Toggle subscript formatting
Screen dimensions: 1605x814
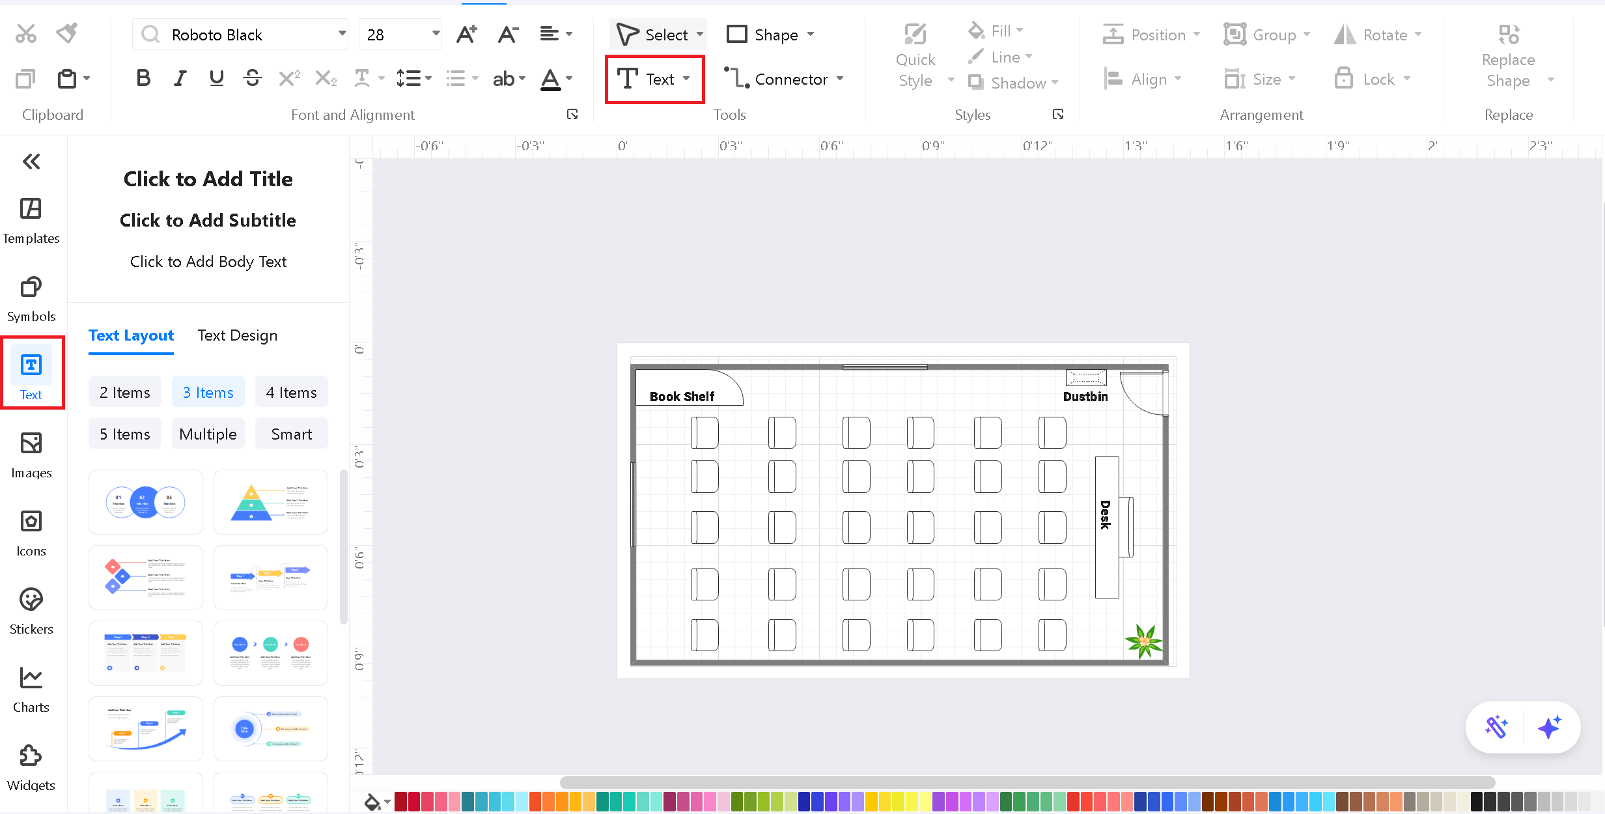(326, 79)
